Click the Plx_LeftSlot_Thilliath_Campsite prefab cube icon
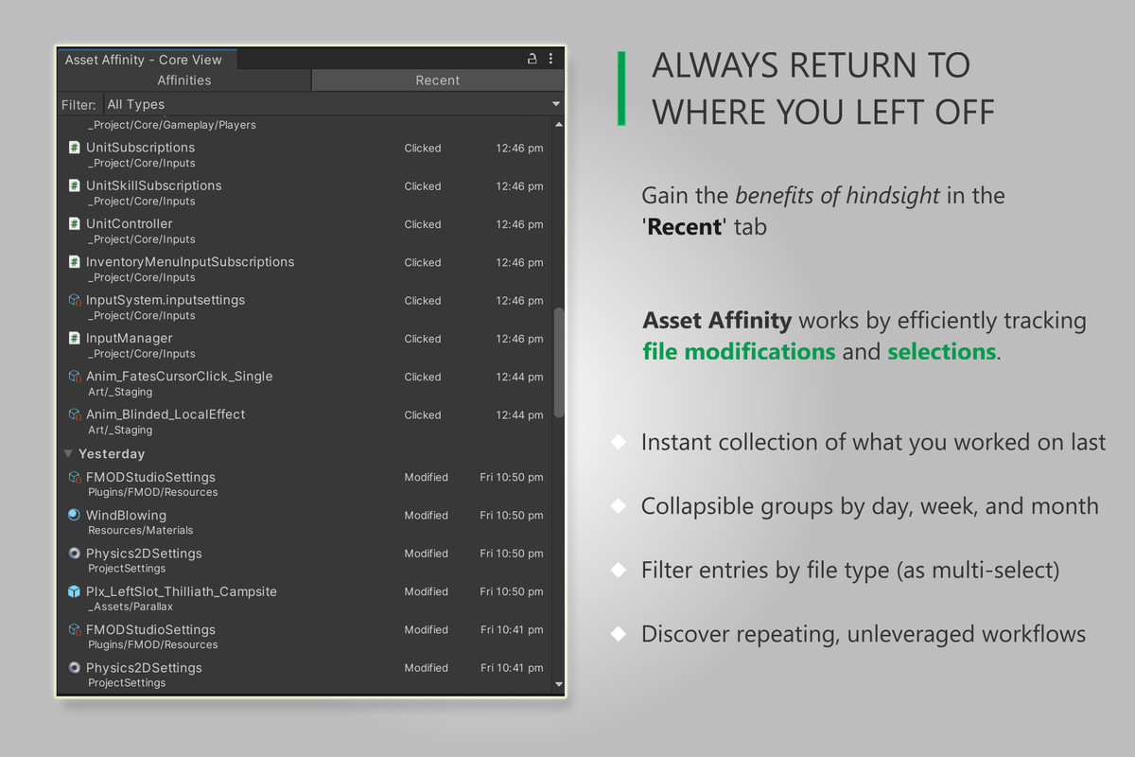This screenshot has height=757, width=1135. point(74,591)
